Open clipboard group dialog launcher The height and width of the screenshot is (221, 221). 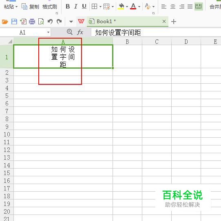pos(57,13)
